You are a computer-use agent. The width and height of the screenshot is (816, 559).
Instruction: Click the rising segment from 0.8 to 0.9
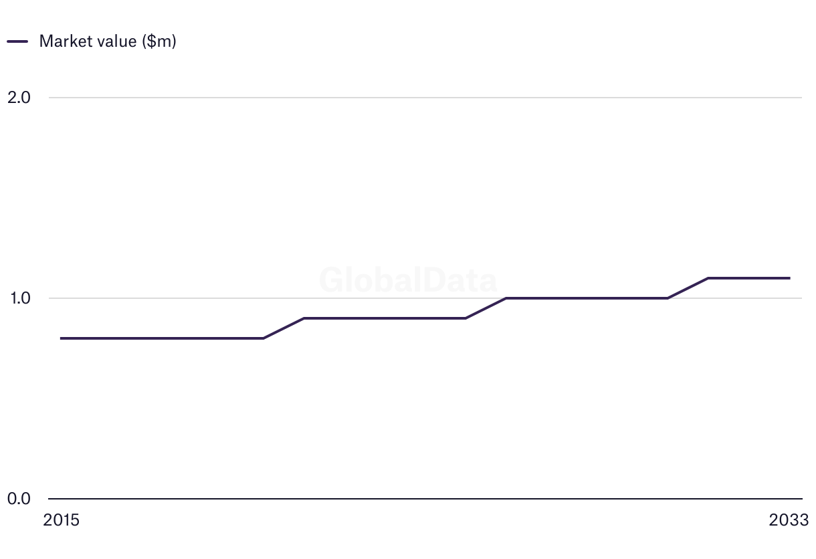pos(284,328)
